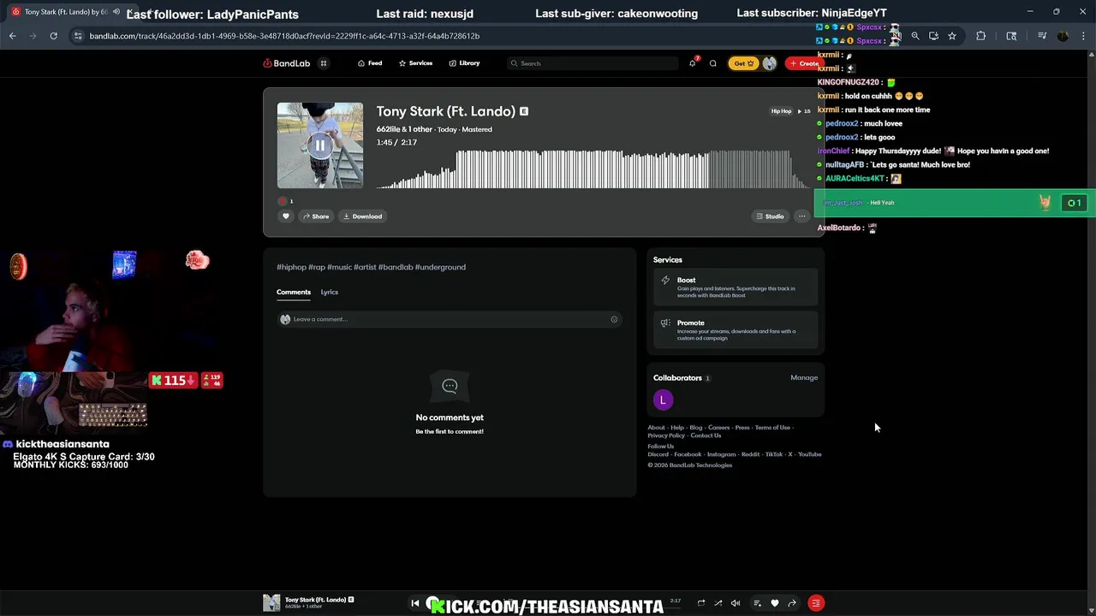Open the chat messages icon

tap(712, 63)
